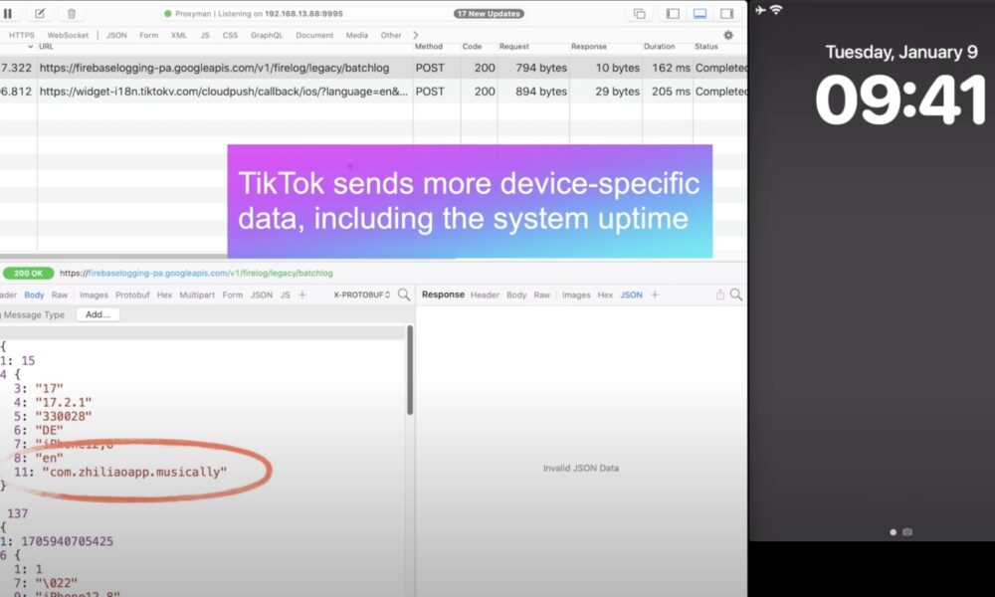Search the response with magnifier icon
995x597 pixels.
pyautogui.click(x=736, y=295)
